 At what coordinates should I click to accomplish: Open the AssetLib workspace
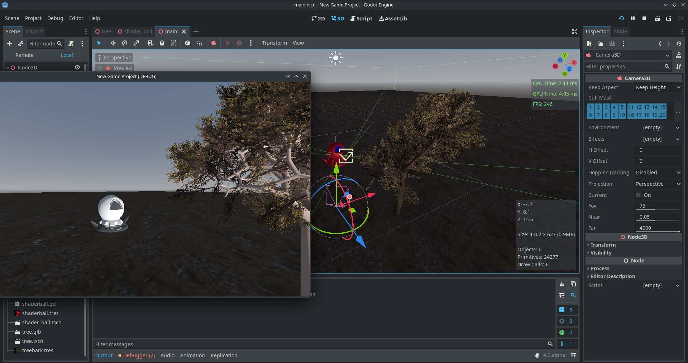[393, 18]
